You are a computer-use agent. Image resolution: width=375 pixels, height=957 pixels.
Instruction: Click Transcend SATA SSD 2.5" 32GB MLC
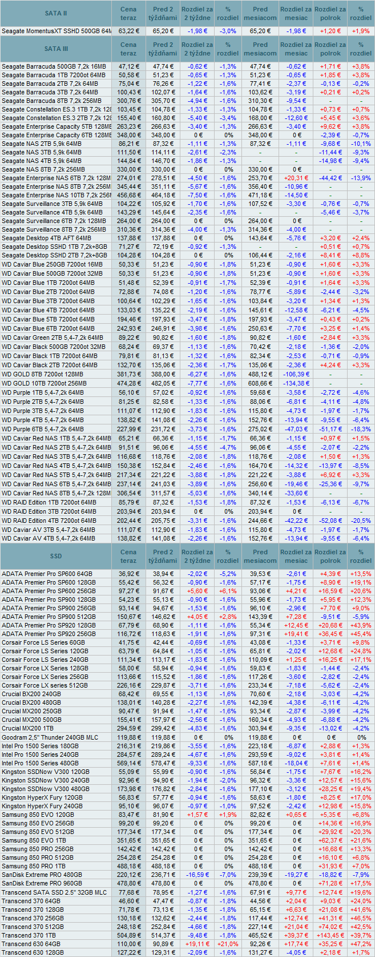coord(54,892)
